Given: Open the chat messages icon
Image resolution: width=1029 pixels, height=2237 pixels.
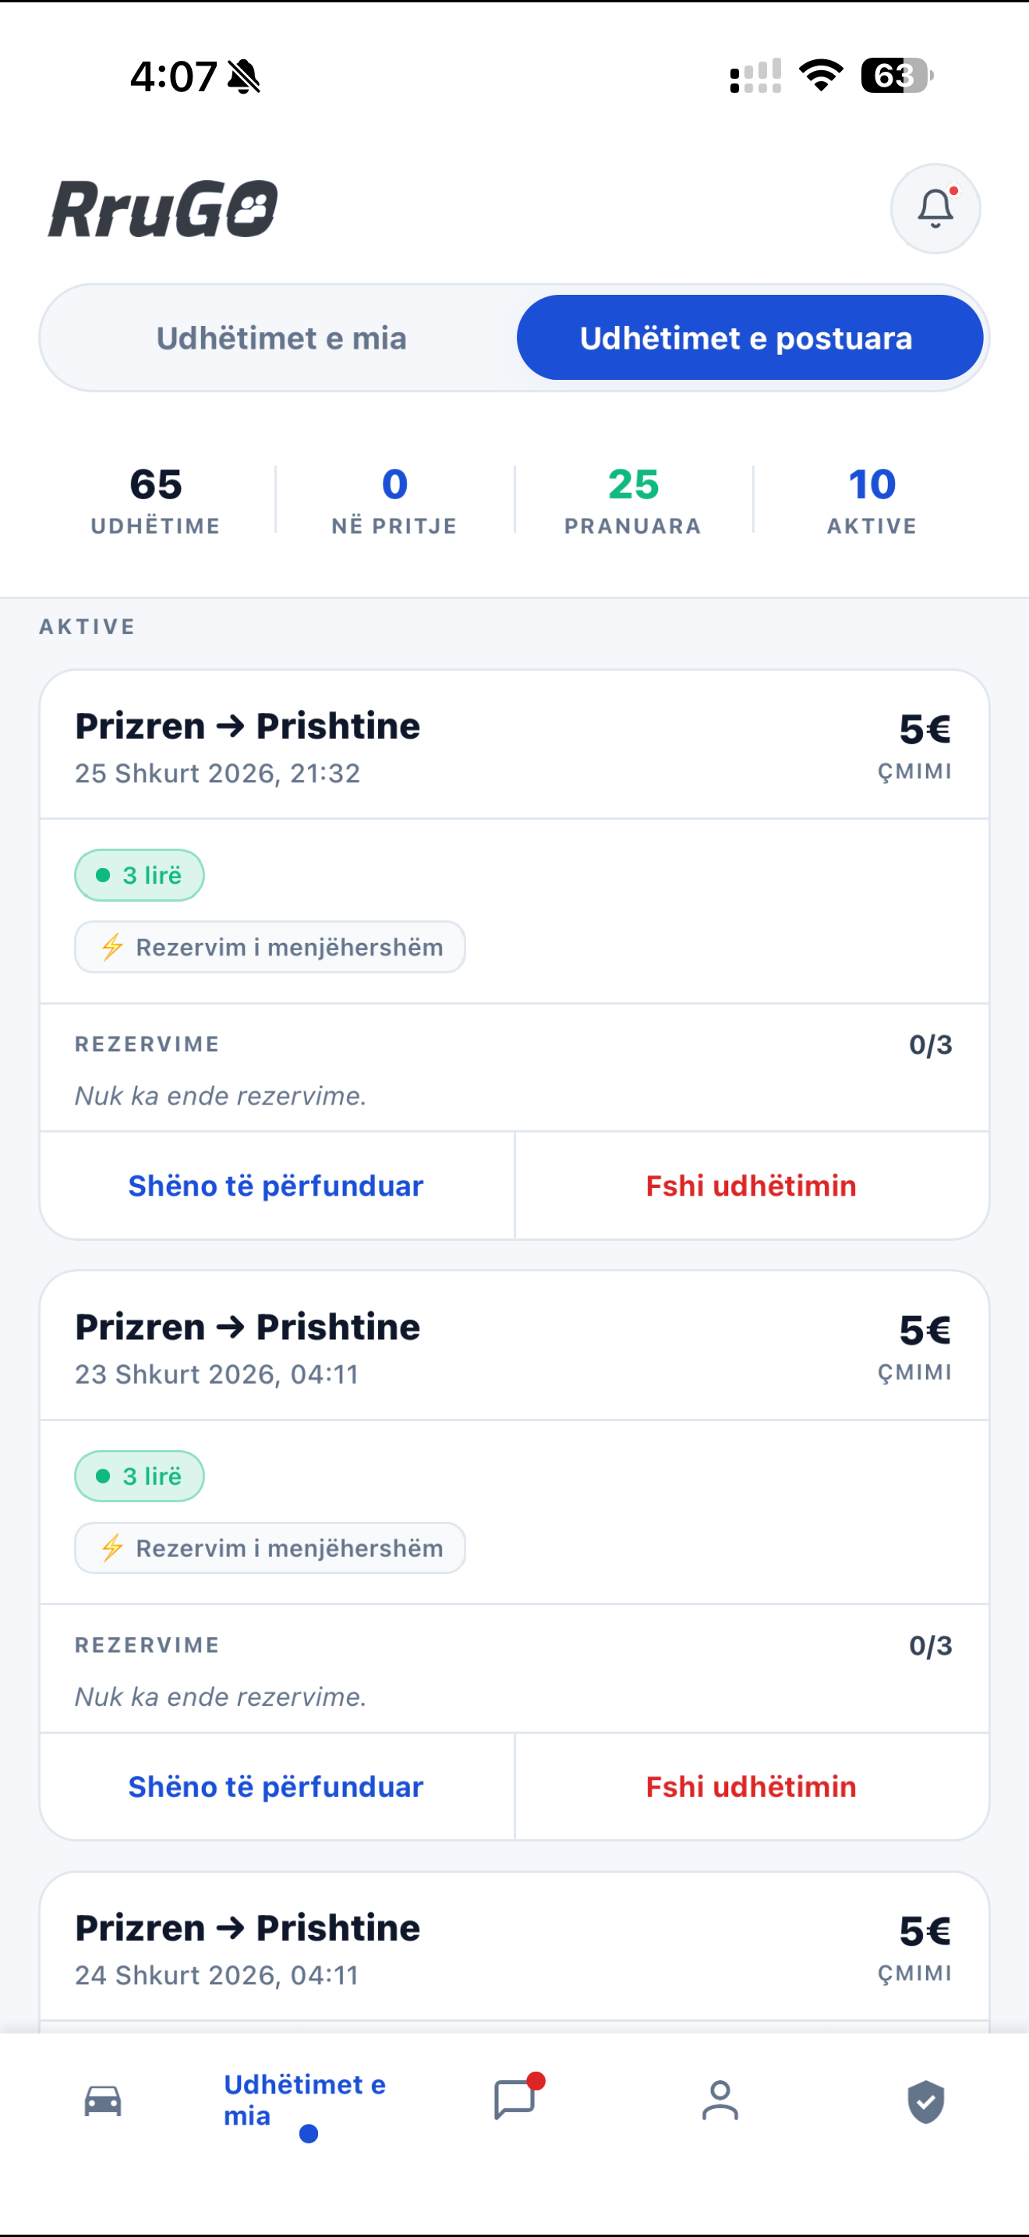Looking at the screenshot, I should tap(514, 2100).
